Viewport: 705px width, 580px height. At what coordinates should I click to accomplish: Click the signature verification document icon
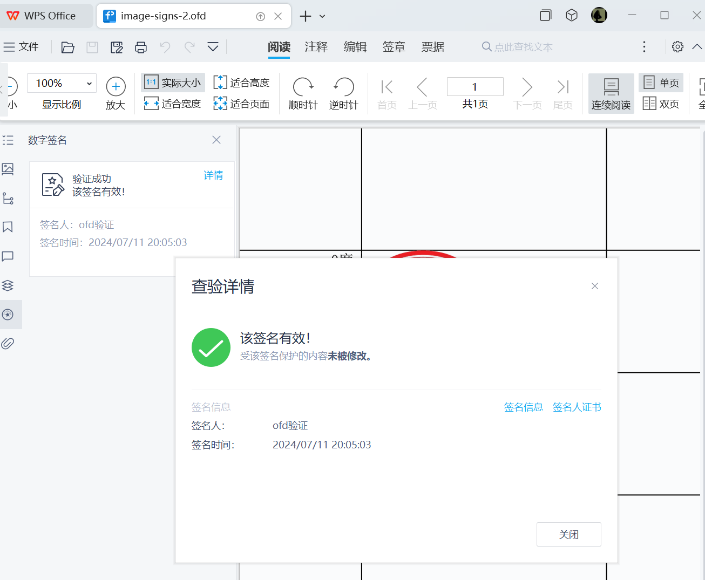coord(53,185)
